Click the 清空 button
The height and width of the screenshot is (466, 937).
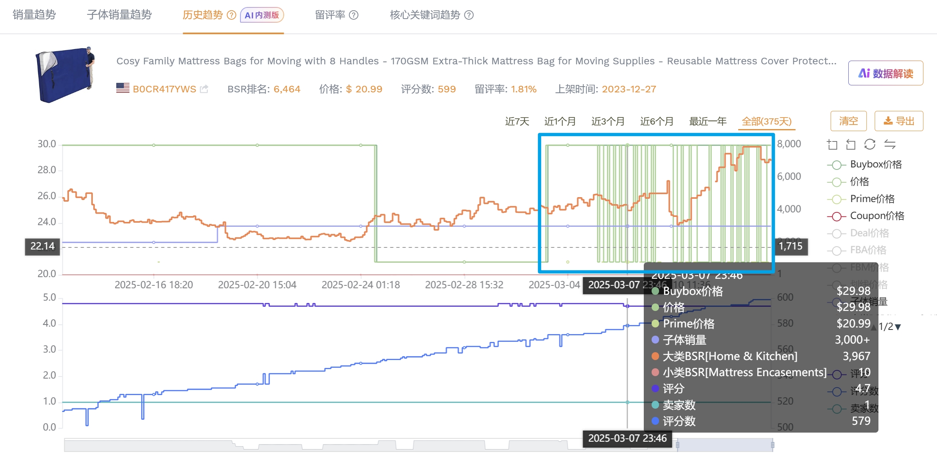(849, 121)
